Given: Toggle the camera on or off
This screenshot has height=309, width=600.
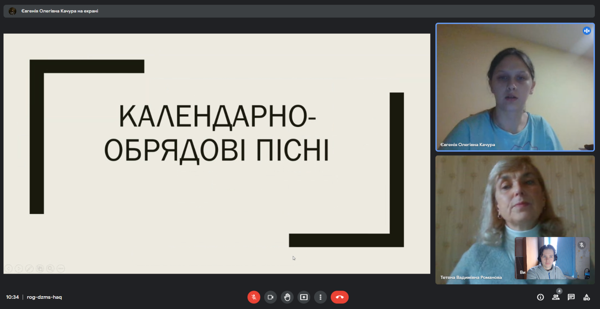Looking at the screenshot, I should pyautogui.click(x=270, y=297).
